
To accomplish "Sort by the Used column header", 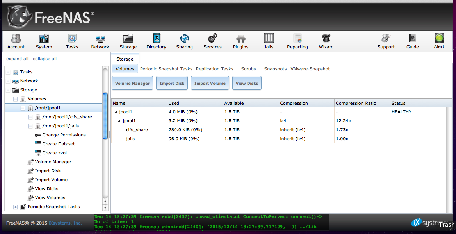I will [x=195, y=103].
